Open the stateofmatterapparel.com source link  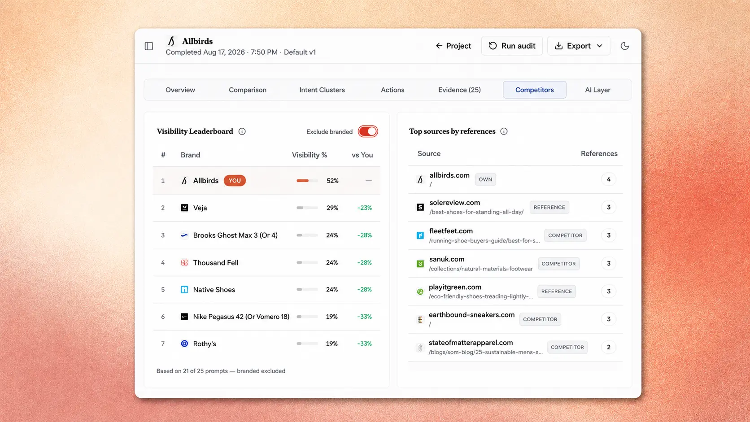point(471,343)
